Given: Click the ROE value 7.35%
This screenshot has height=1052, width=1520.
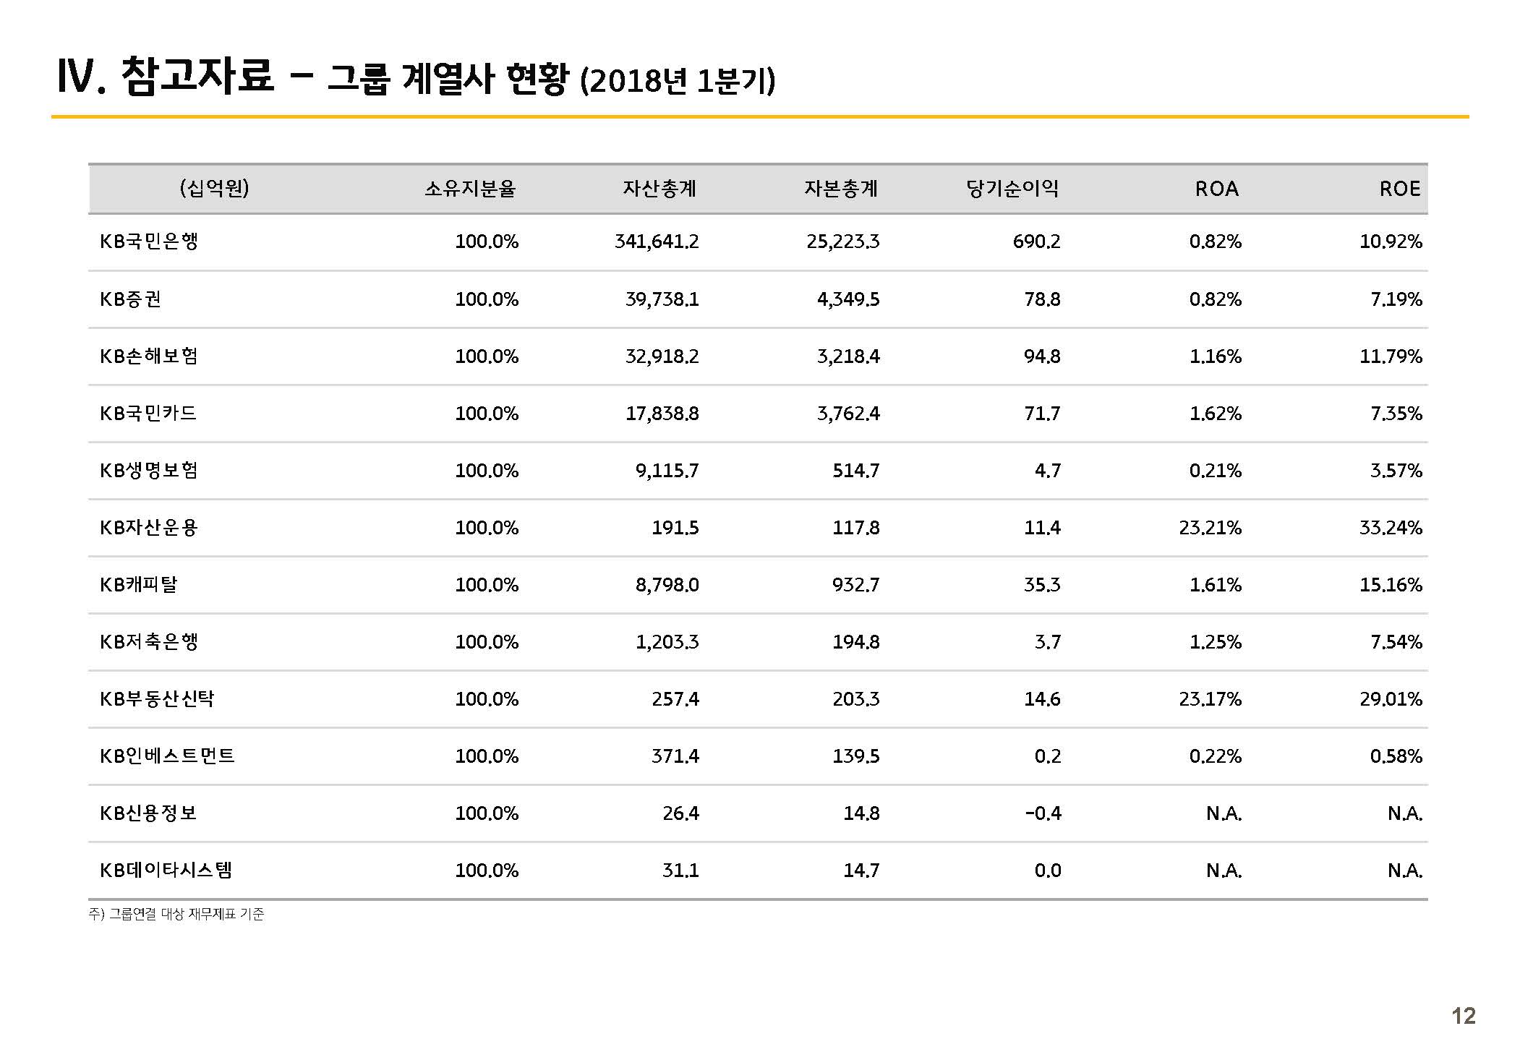Looking at the screenshot, I should pyautogui.click(x=1396, y=414).
